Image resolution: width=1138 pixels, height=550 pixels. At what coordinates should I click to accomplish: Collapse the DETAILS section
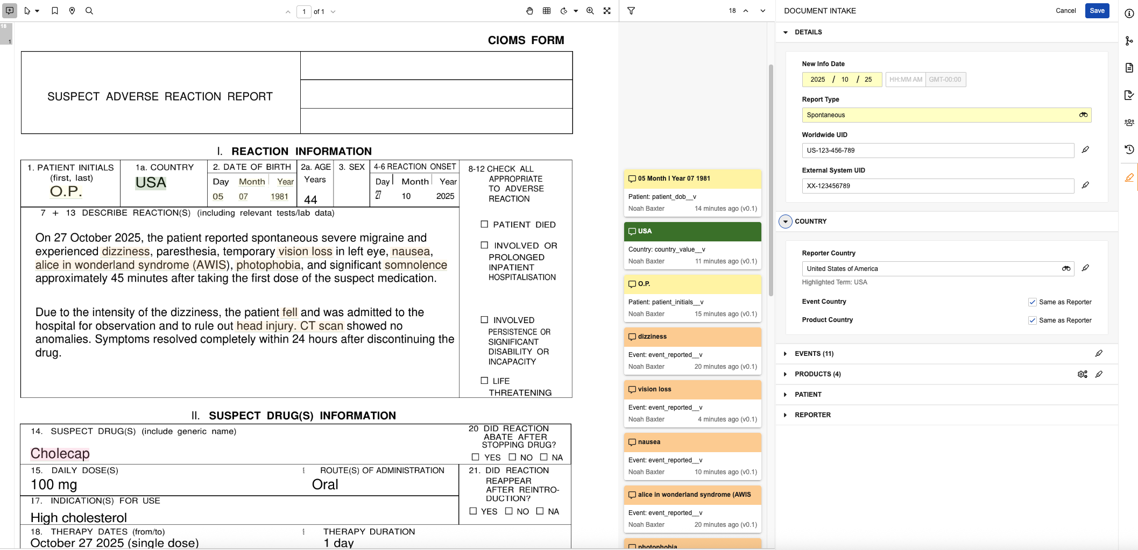coord(786,32)
